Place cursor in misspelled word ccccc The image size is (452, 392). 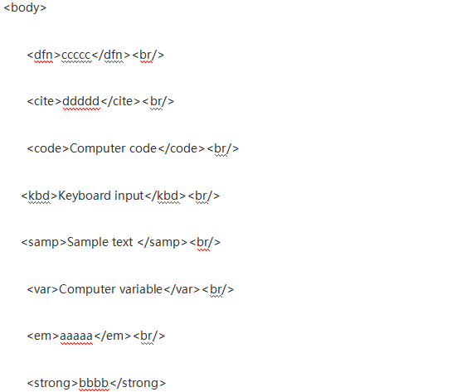click(76, 55)
